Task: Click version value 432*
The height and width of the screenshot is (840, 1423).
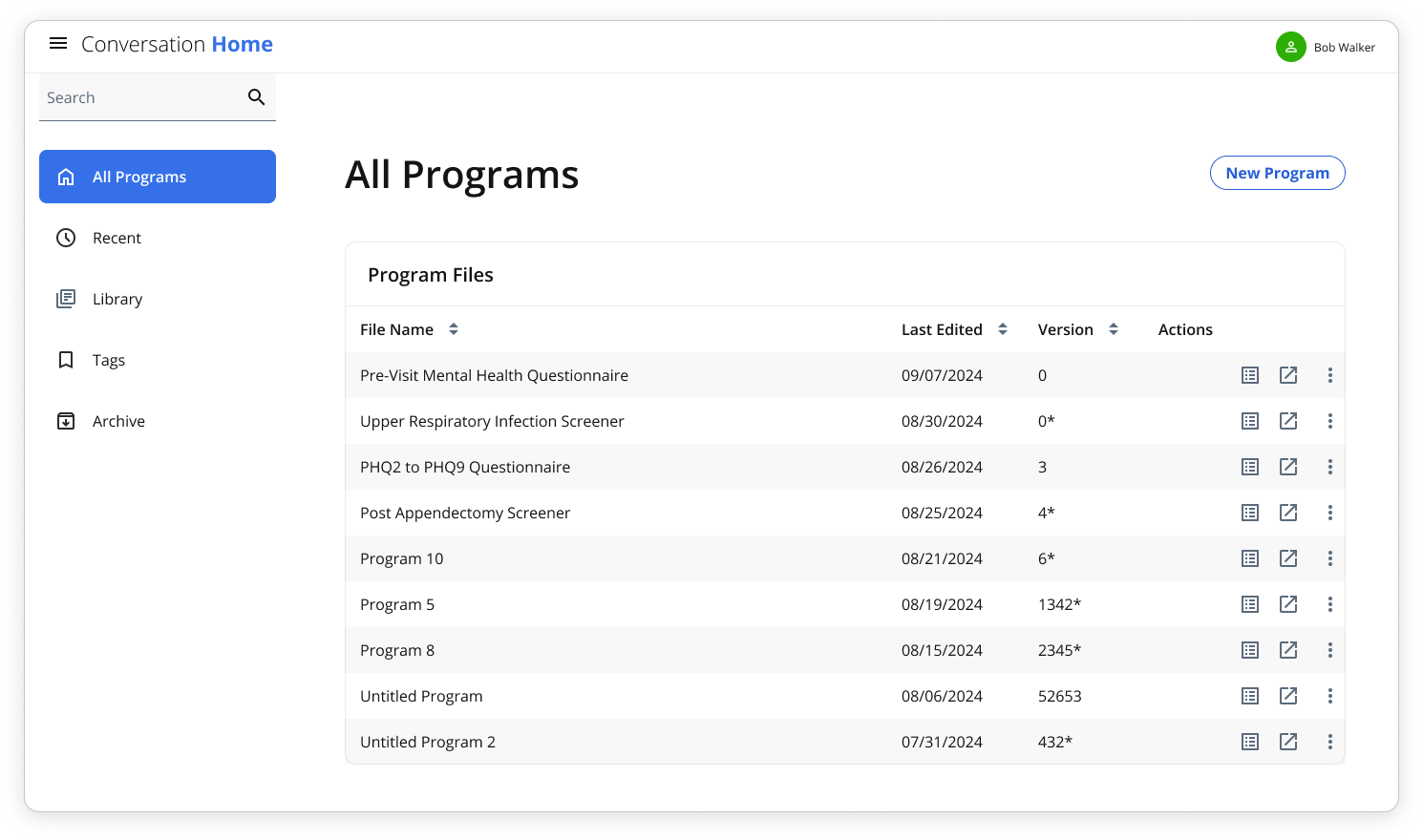Action: 1055,742
